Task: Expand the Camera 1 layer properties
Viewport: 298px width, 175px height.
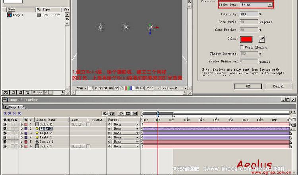Action: pos(21,142)
